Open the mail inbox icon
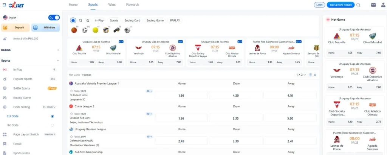The height and width of the screenshot is (155, 387). click(x=373, y=5)
